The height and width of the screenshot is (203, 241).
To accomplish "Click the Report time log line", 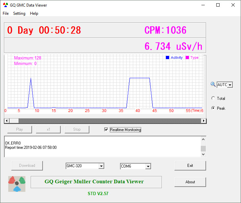I will 31,147.
